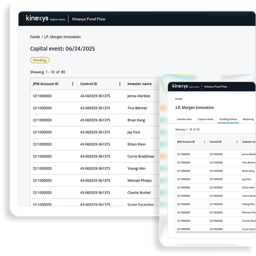
Task: Click Account ID in the Yoongi Min row
Action: point(42,168)
